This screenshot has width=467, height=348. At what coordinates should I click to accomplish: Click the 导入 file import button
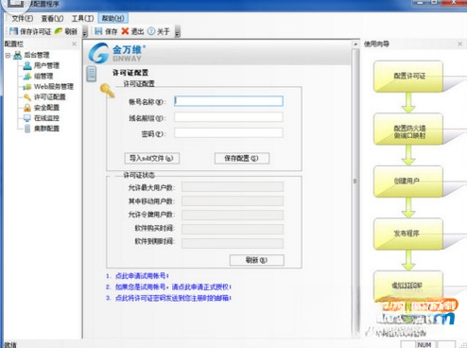tap(152, 158)
